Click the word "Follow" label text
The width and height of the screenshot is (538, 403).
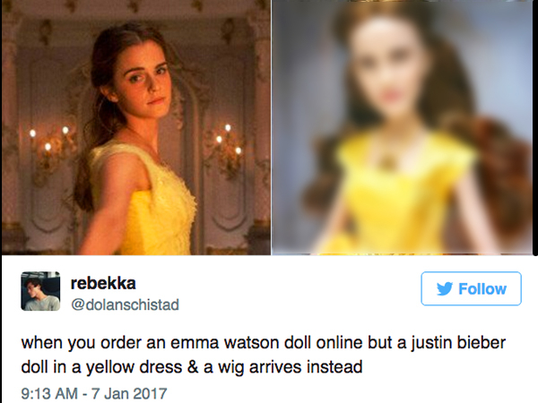point(482,289)
